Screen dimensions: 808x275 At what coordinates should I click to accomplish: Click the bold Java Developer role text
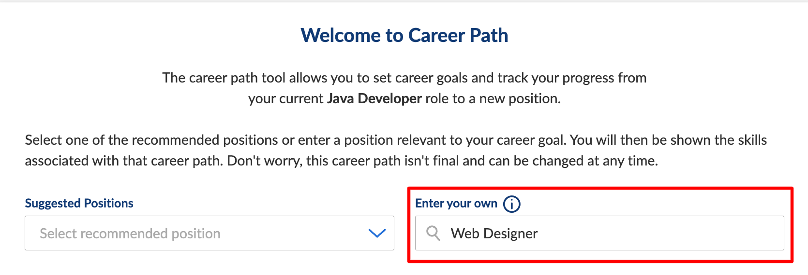374,98
